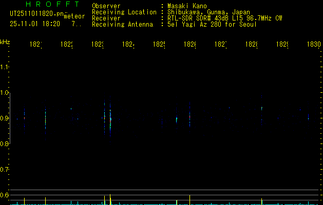Click the Observer label
The height and width of the screenshot is (205, 323).
106,6
